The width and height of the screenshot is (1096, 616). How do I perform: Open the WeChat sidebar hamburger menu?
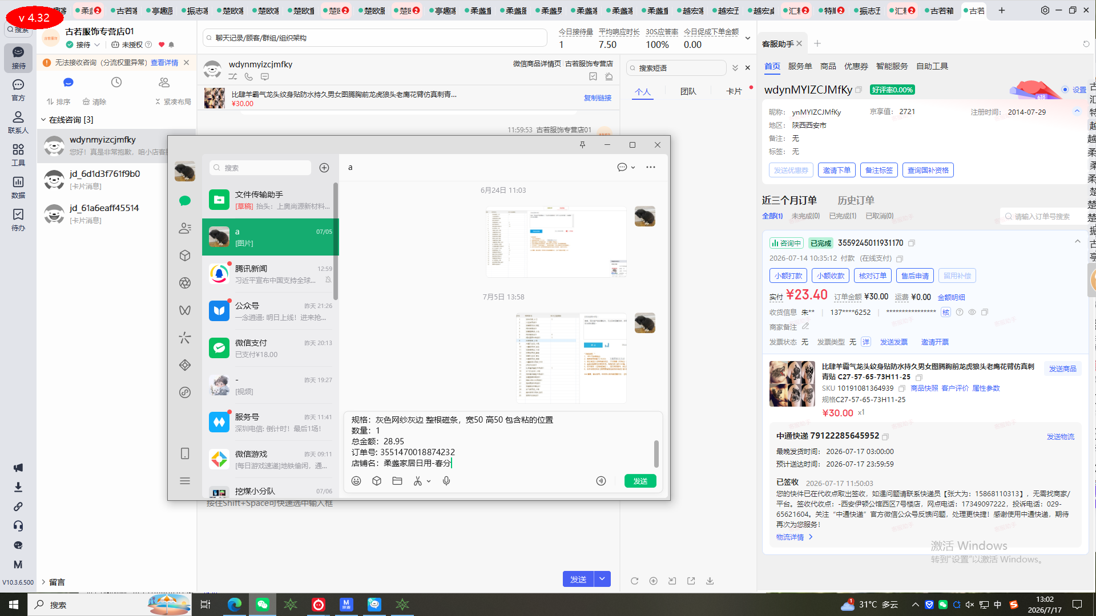pyautogui.click(x=184, y=481)
